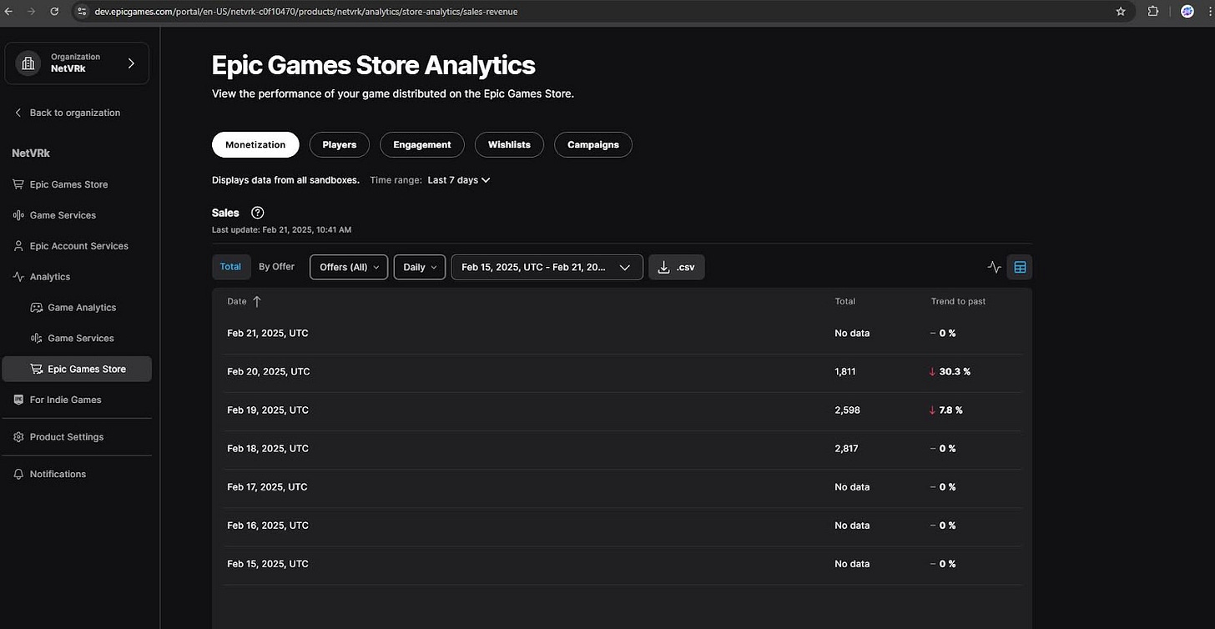
Task: Select the Total toggle
Action: [230, 267]
